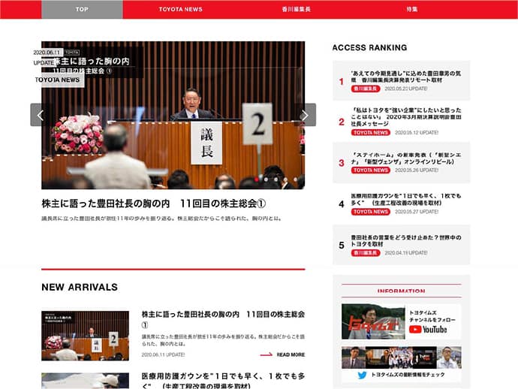The height and width of the screenshot is (389, 518).
Task: Click the TOYOTA NEWS label on hero image
Action: [x=58, y=80]
